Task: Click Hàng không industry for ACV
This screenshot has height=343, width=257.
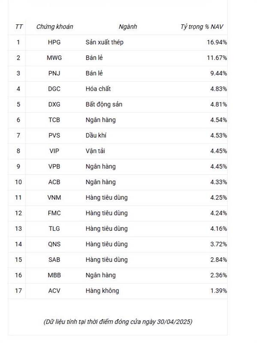Action: tap(102, 291)
